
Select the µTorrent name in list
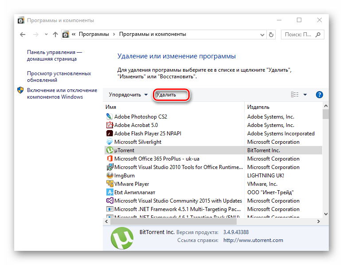pos(124,150)
